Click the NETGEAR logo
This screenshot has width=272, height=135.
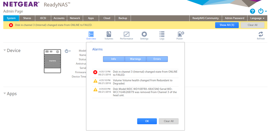21,4
